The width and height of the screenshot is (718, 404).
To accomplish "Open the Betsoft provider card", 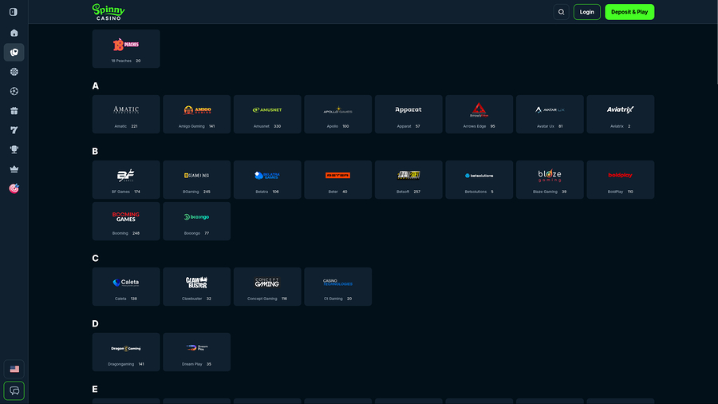I will (x=408, y=180).
